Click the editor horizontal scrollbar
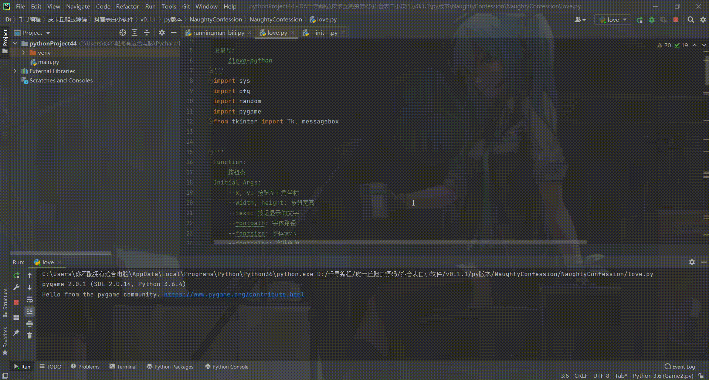Viewport: 709px width, 380px height. pos(399,242)
